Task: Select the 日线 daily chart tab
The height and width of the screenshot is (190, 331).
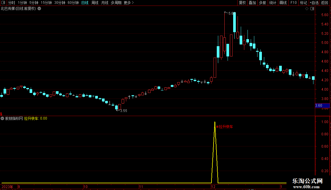Action: tap(85, 3)
